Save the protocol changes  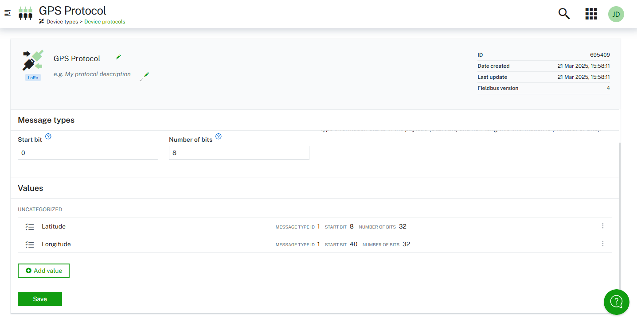point(39,299)
